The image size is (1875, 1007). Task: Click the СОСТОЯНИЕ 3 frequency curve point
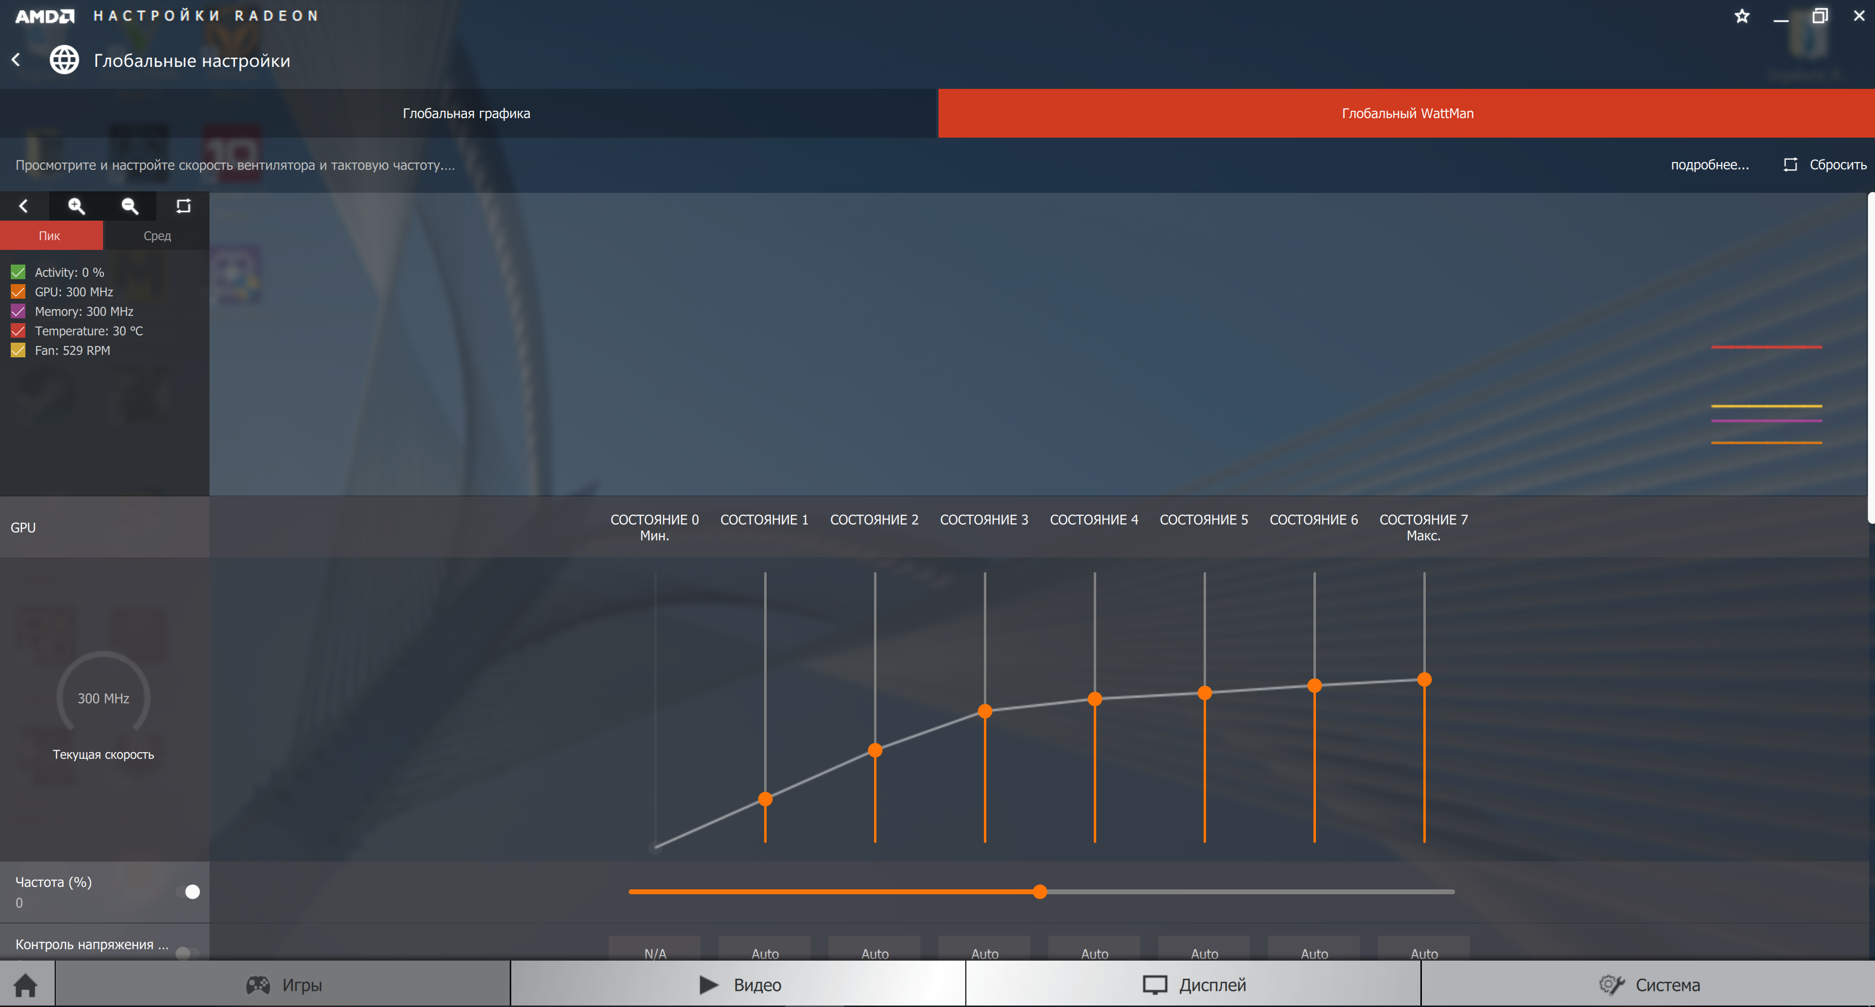(985, 711)
